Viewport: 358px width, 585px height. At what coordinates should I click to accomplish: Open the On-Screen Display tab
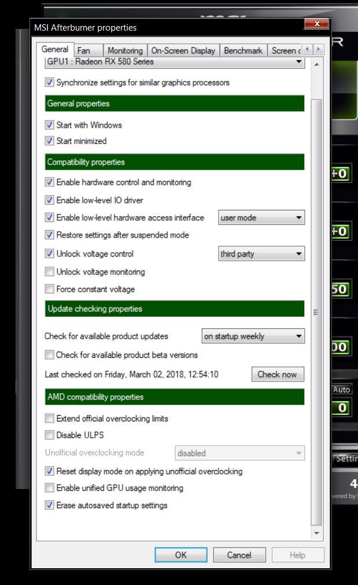click(x=183, y=50)
